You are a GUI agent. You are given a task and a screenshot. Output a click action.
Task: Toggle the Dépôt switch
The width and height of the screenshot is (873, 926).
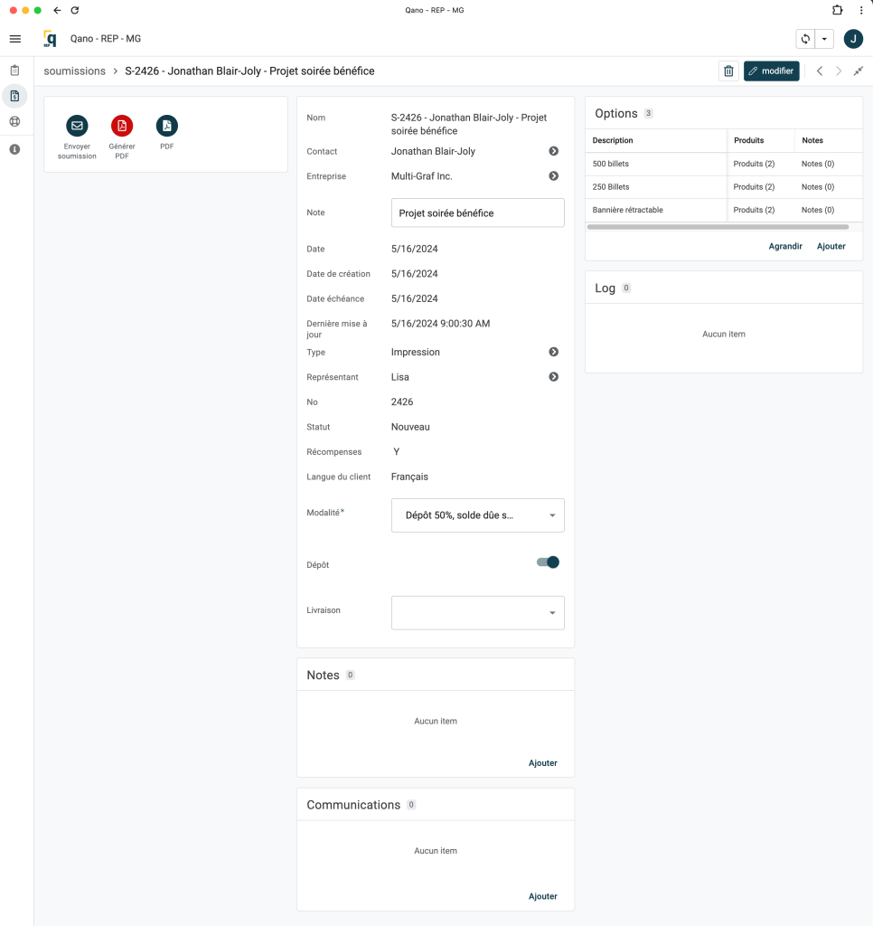point(549,562)
